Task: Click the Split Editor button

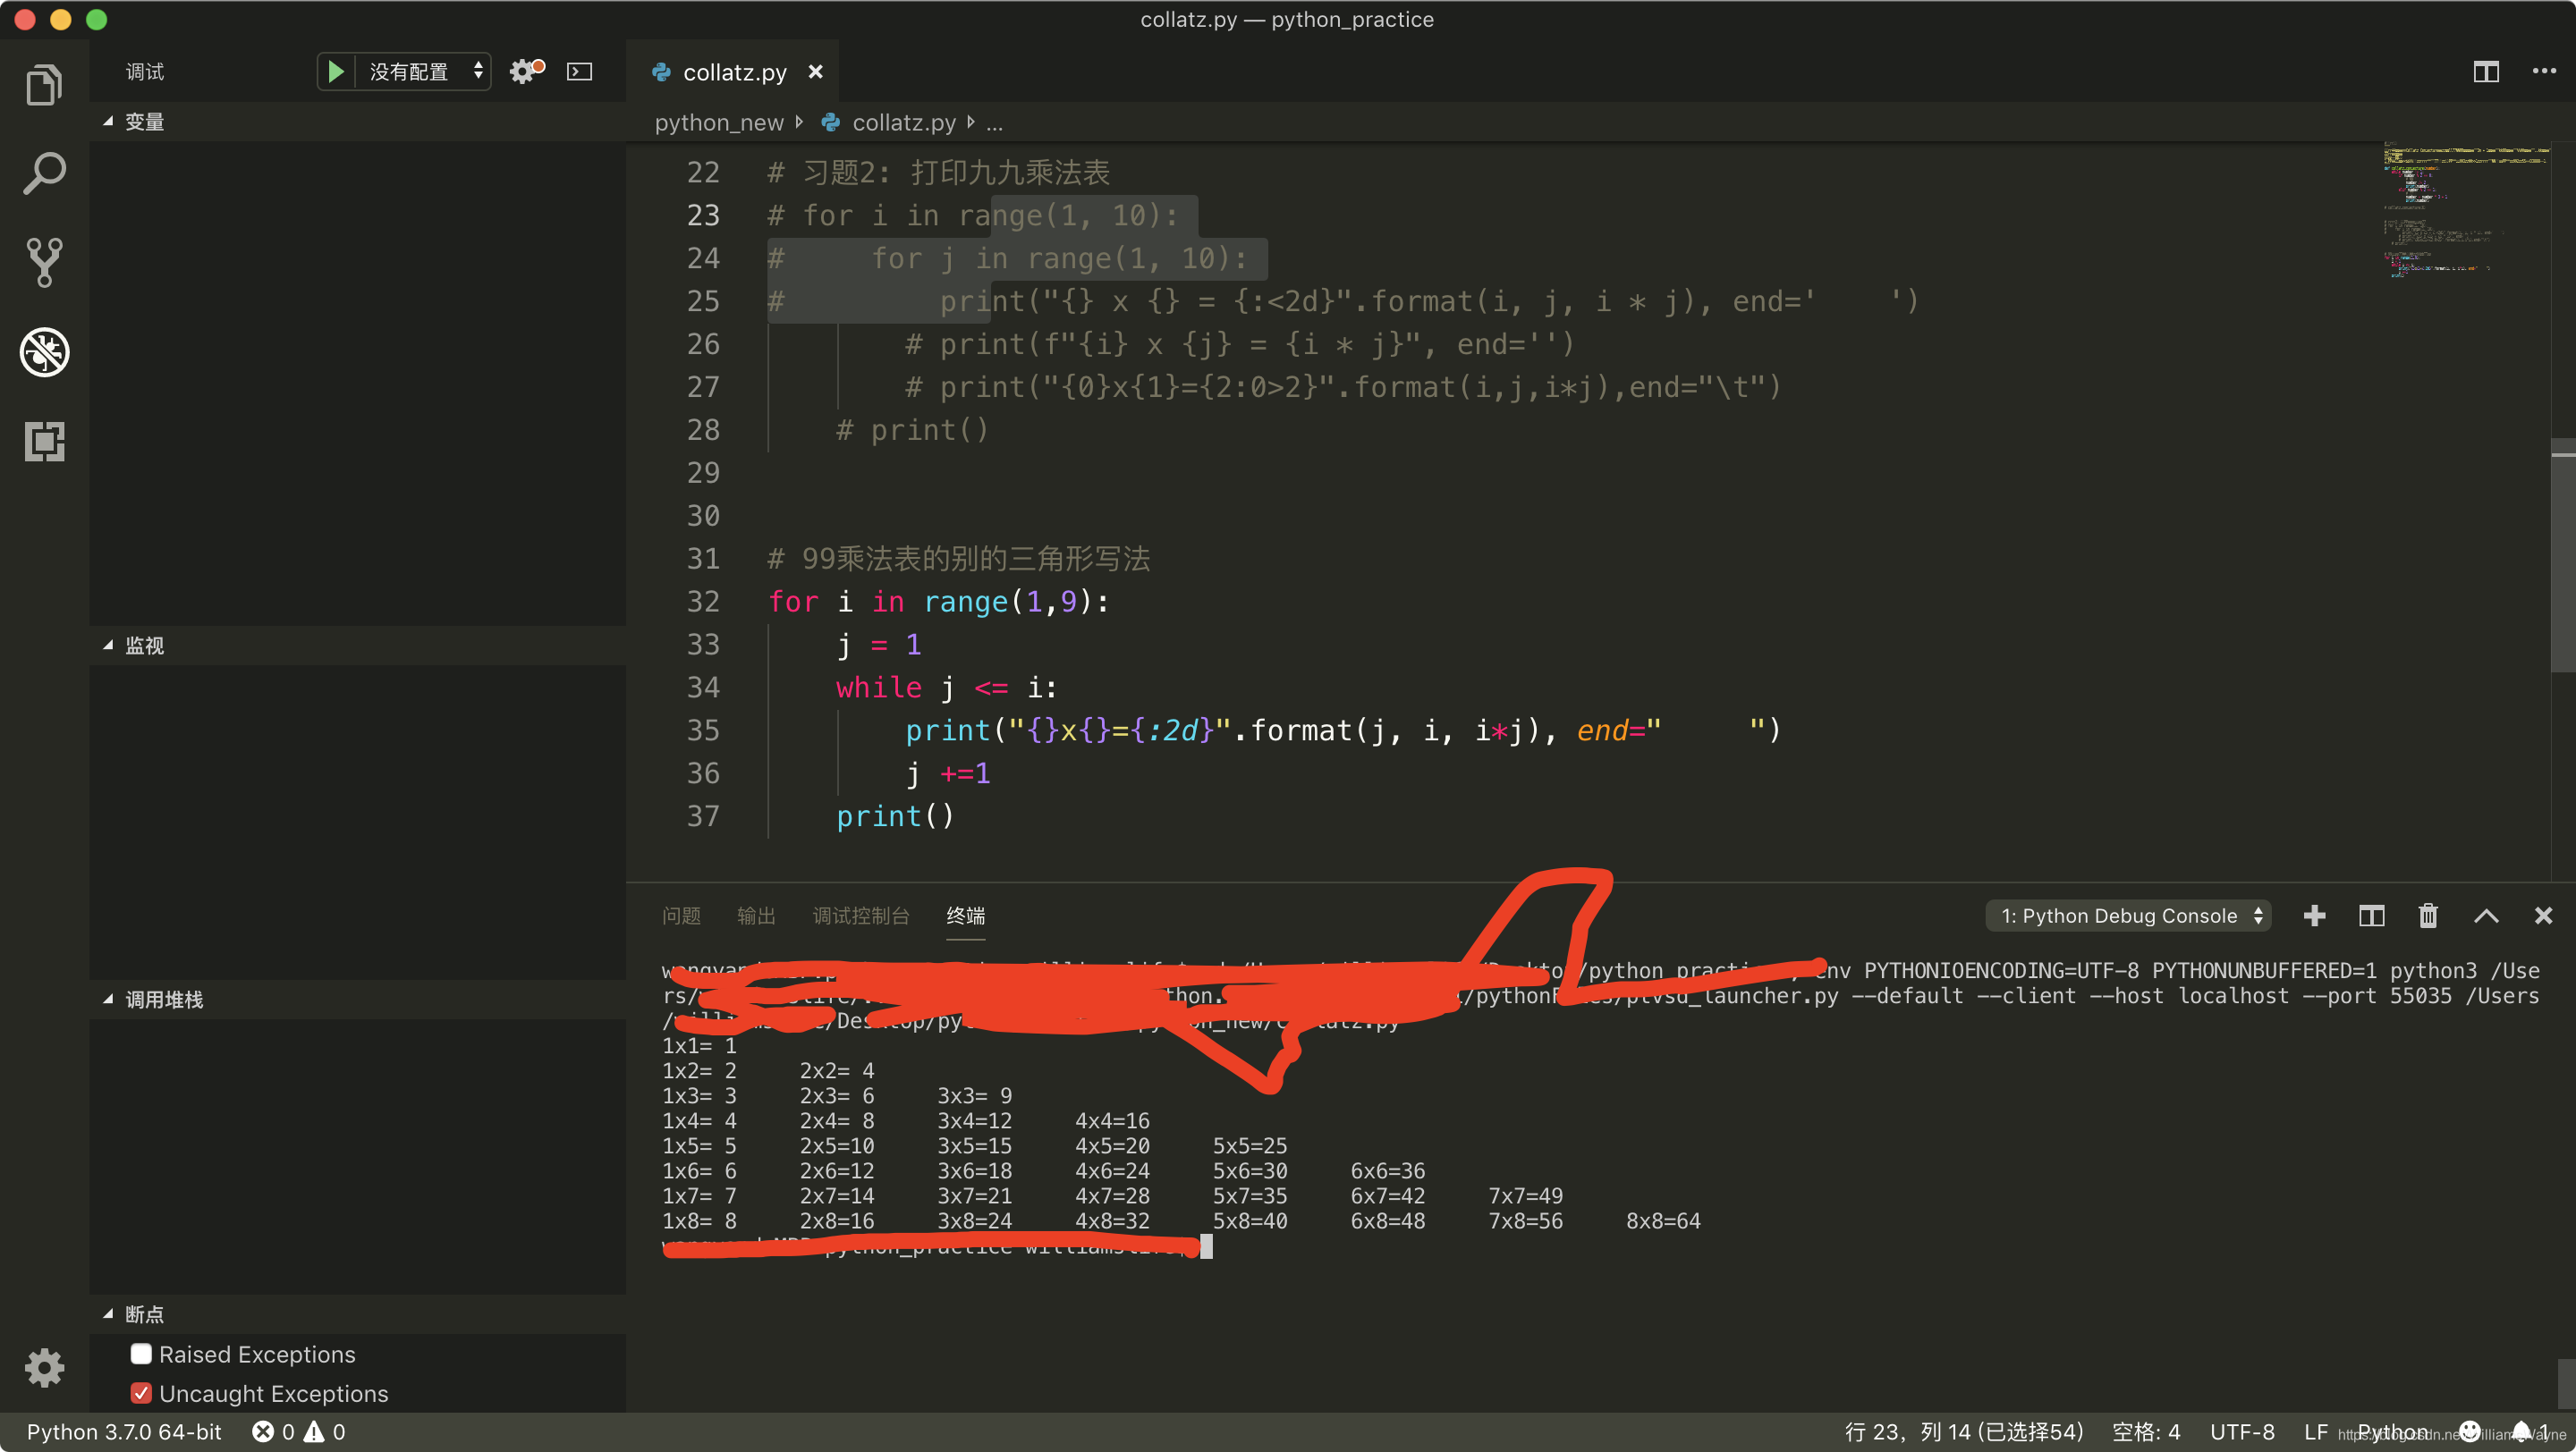Action: click(x=2486, y=69)
